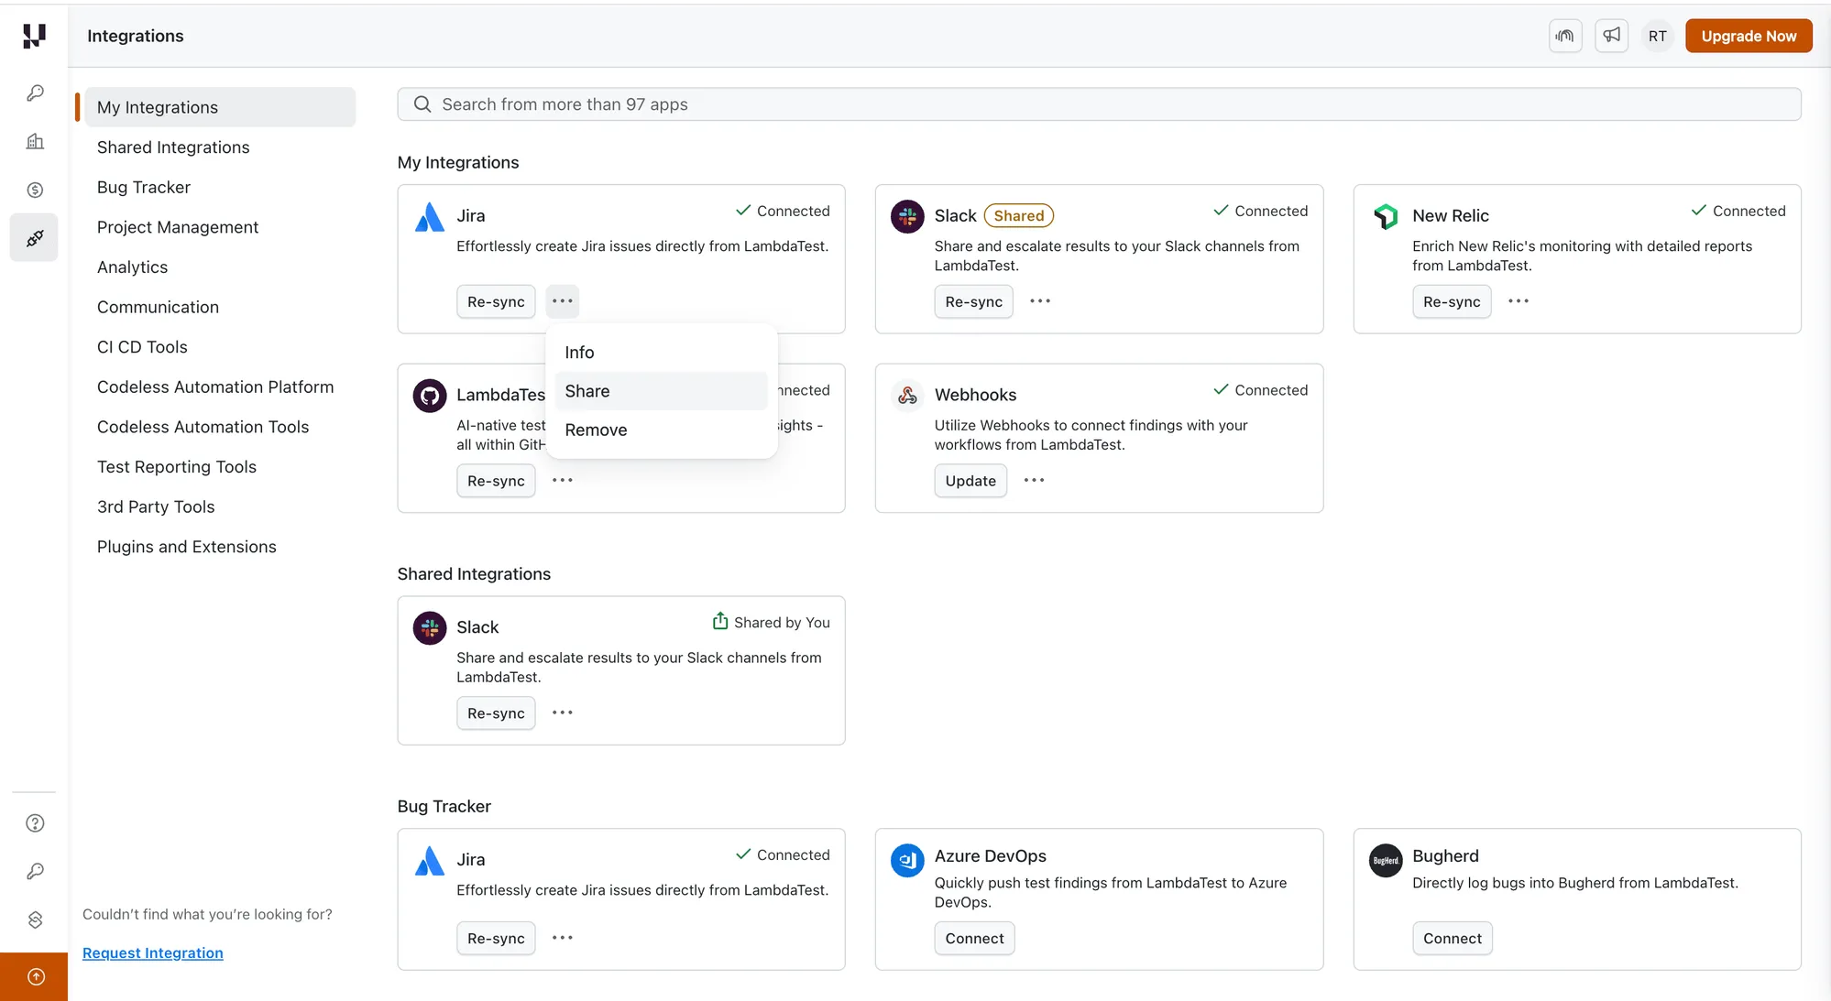Click the Jira logo in Bug Tracker
Image resolution: width=1831 pixels, height=1001 pixels.
tap(429, 861)
